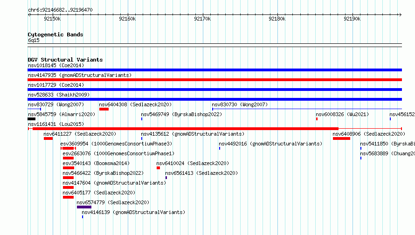Click the nsv5845759 (Almarri2020) label

62,114
